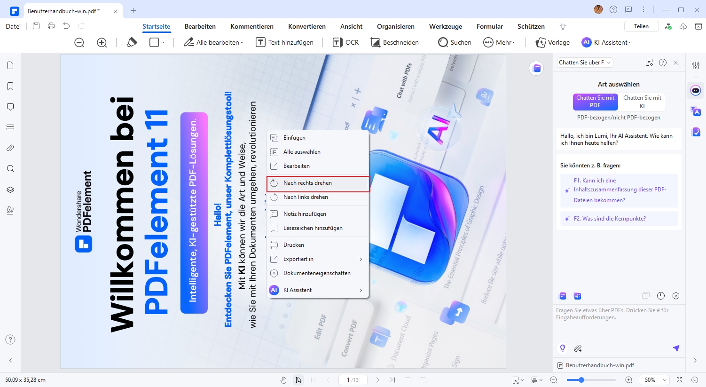Open the fields list sidebar panel
Image resolution: width=706 pixels, height=387 pixels.
pyautogui.click(x=10, y=127)
